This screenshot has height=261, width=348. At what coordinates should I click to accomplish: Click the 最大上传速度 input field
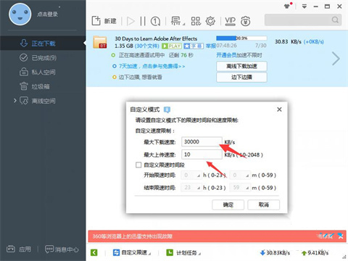tap(202, 154)
